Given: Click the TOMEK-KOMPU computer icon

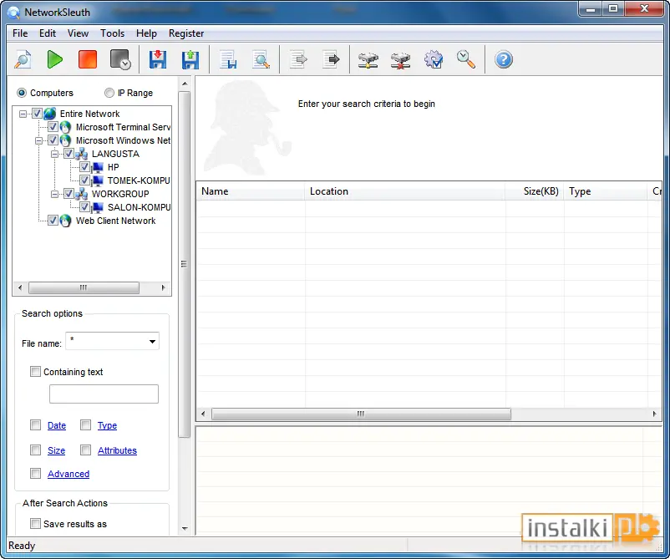Looking at the screenshot, I should [98, 180].
